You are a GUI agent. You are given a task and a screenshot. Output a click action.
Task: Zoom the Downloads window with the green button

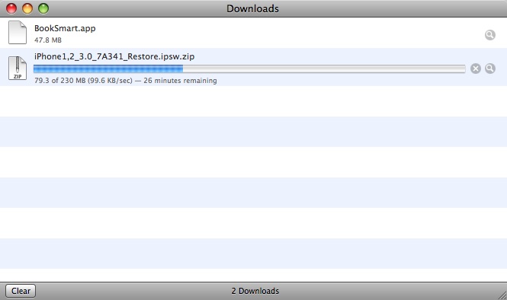tap(43, 8)
